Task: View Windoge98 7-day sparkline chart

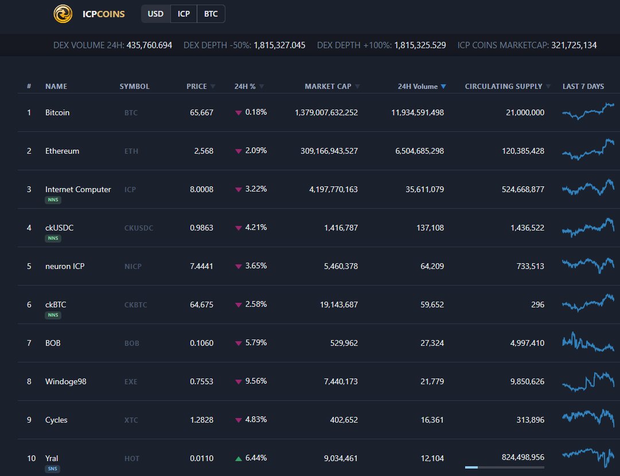Action: pyautogui.click(x=588, y=381)
